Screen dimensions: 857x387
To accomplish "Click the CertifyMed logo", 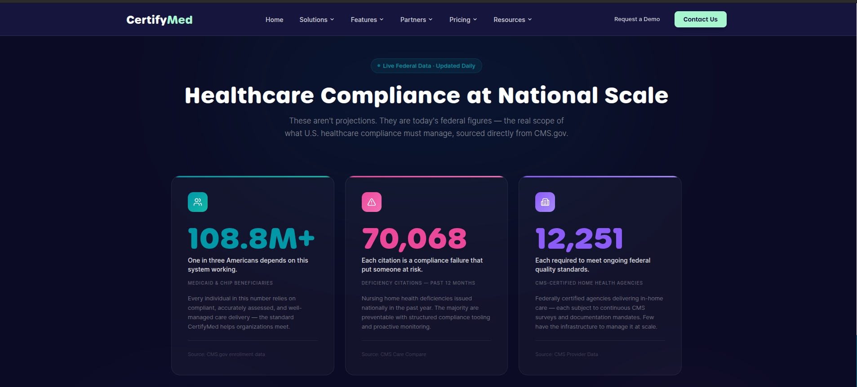I will point(160,20).
